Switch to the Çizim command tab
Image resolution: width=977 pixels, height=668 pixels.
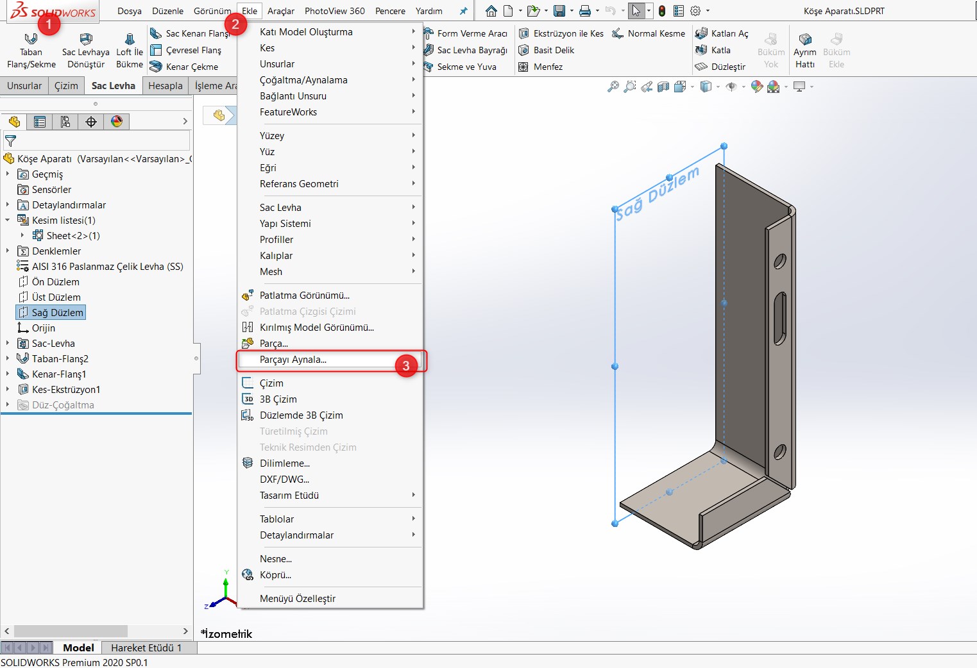click(66, 85)
